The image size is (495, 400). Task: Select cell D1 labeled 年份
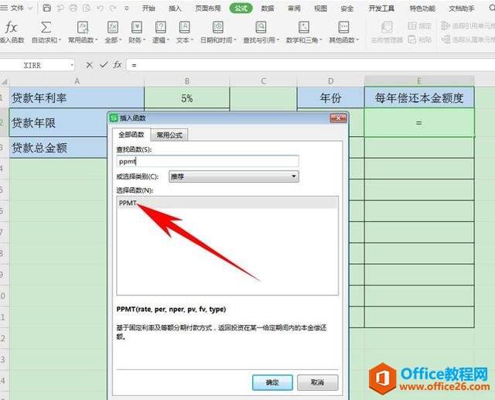[330, 98]
